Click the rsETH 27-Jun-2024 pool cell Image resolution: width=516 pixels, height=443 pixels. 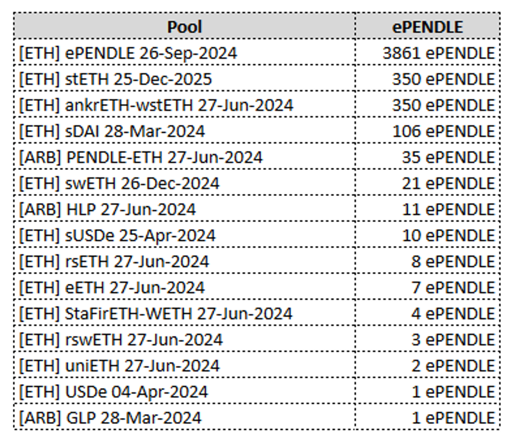pyautogui.click(x=114, y=262)
